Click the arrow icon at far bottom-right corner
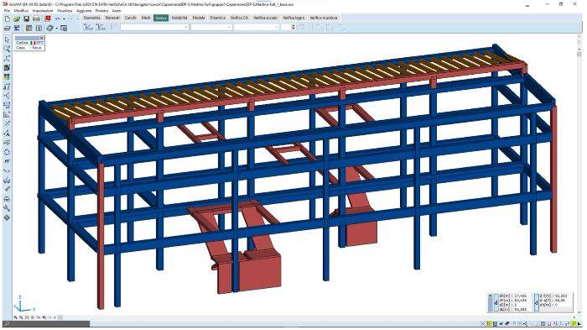 click(580, 323)
